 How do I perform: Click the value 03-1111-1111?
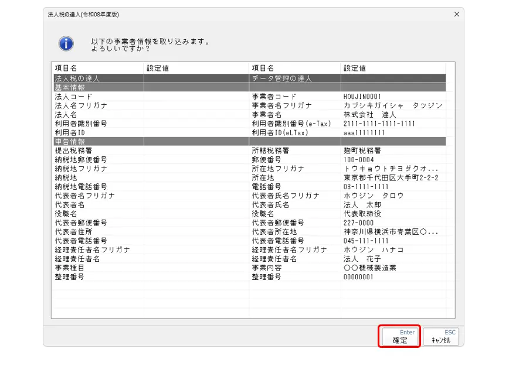[x=366, y=187]
